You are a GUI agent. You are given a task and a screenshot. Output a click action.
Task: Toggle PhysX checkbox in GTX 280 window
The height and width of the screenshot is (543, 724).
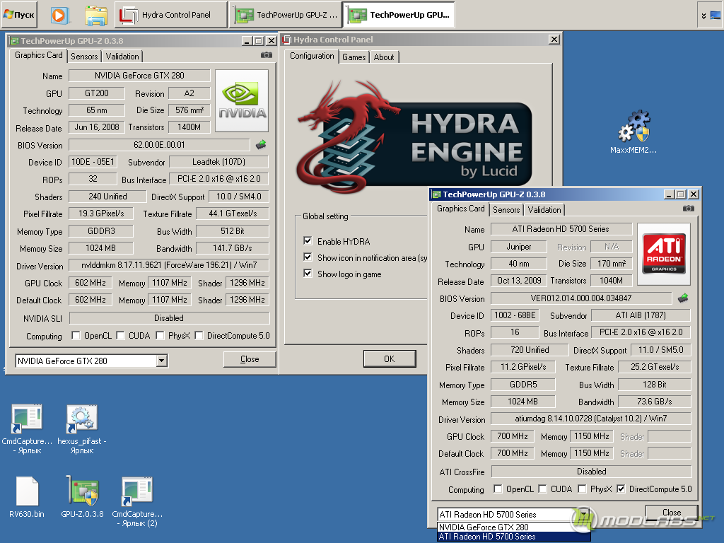click(160, 335)
